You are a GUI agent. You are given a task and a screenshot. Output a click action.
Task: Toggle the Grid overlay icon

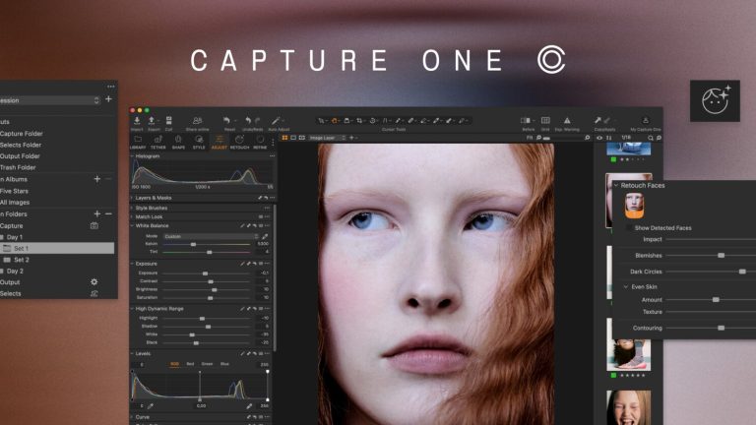[545, 120]
